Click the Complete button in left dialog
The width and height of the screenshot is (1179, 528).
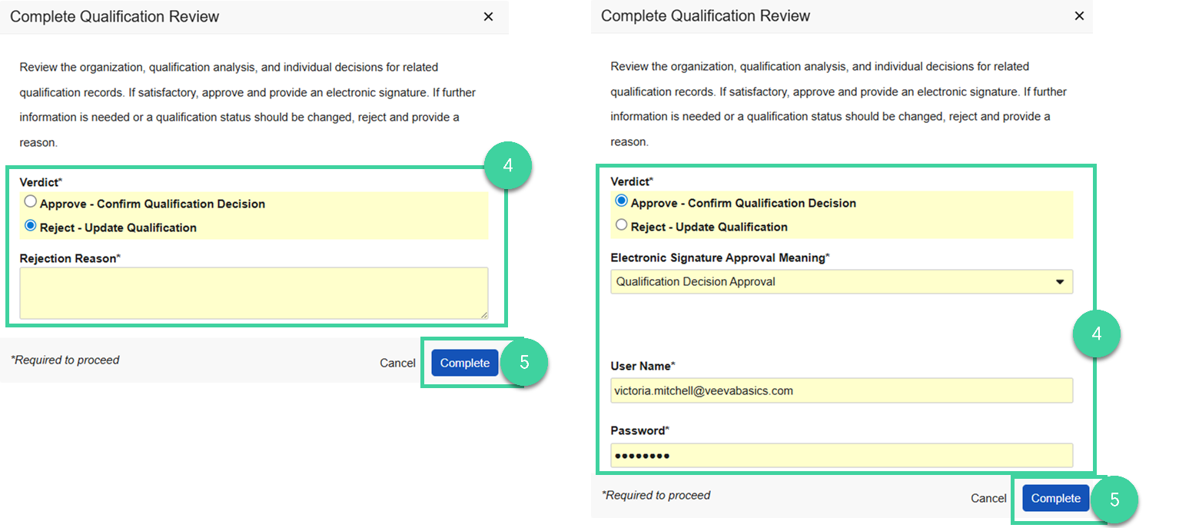464,363
